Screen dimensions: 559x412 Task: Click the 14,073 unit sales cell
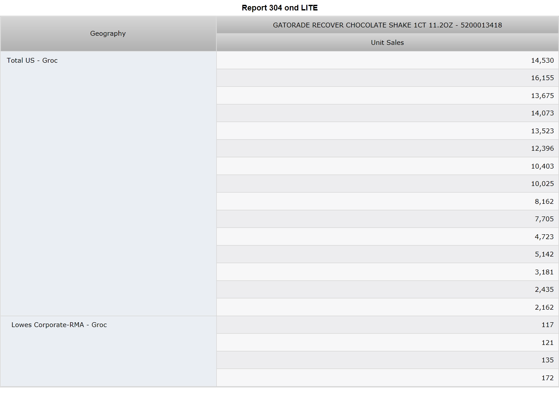[387, 113]
